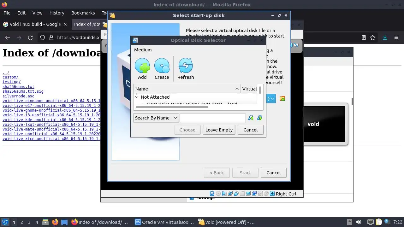Screen dimensions: 404x227
Task: Open History menu in Firefox
Action: click(57, 13)
